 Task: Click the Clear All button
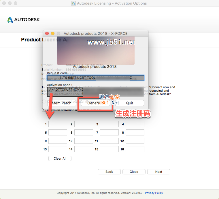pos(60,158)
